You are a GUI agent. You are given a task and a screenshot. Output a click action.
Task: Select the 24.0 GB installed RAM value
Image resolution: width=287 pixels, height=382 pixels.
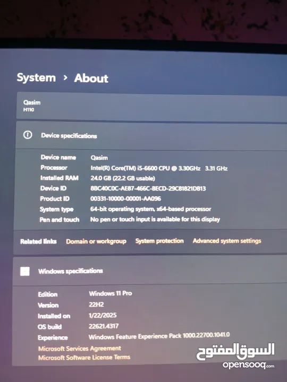click(x=123, y=178)
